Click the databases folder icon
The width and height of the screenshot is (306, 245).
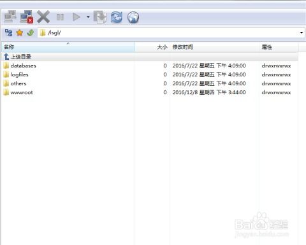6,66
